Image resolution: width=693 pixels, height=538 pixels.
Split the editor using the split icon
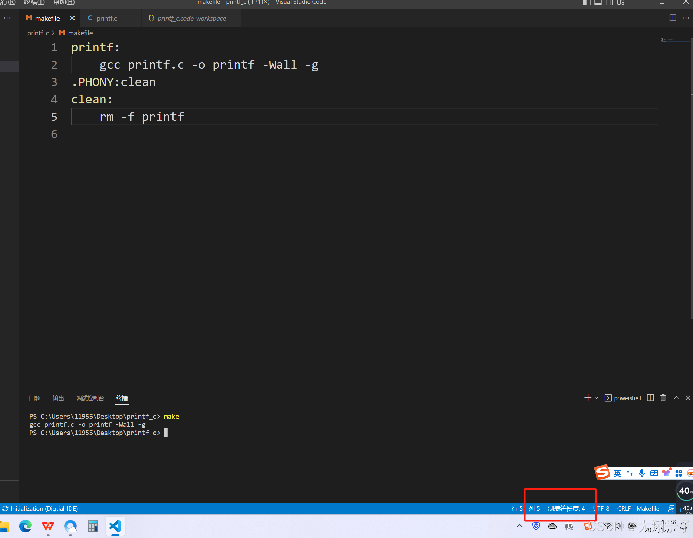(673, 18)
